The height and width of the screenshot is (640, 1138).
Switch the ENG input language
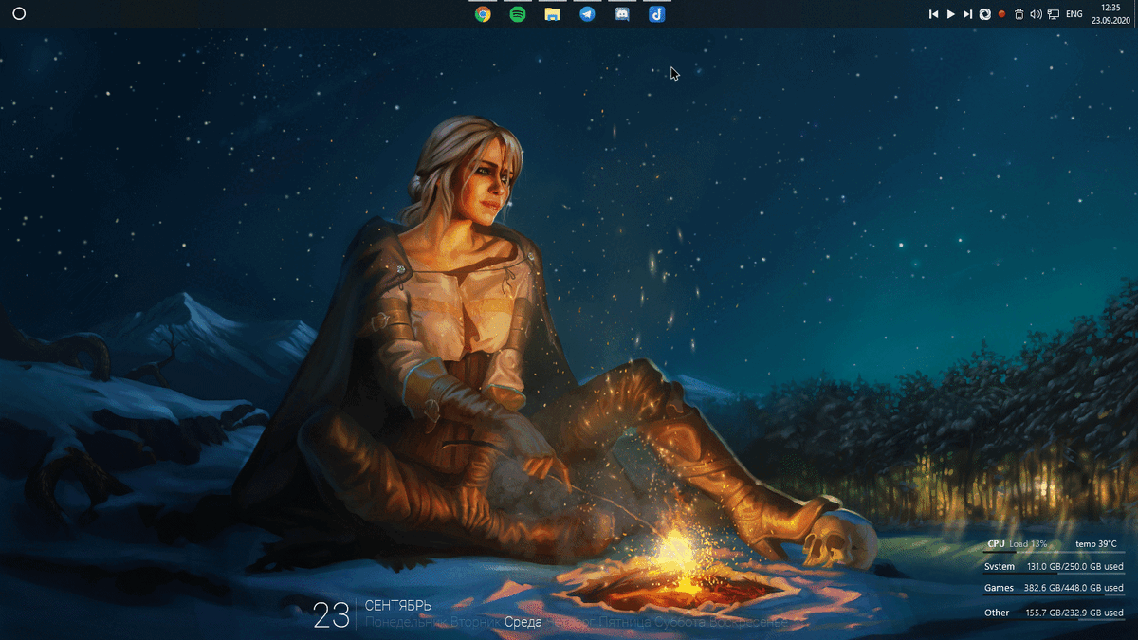(x=1074, y=14)
